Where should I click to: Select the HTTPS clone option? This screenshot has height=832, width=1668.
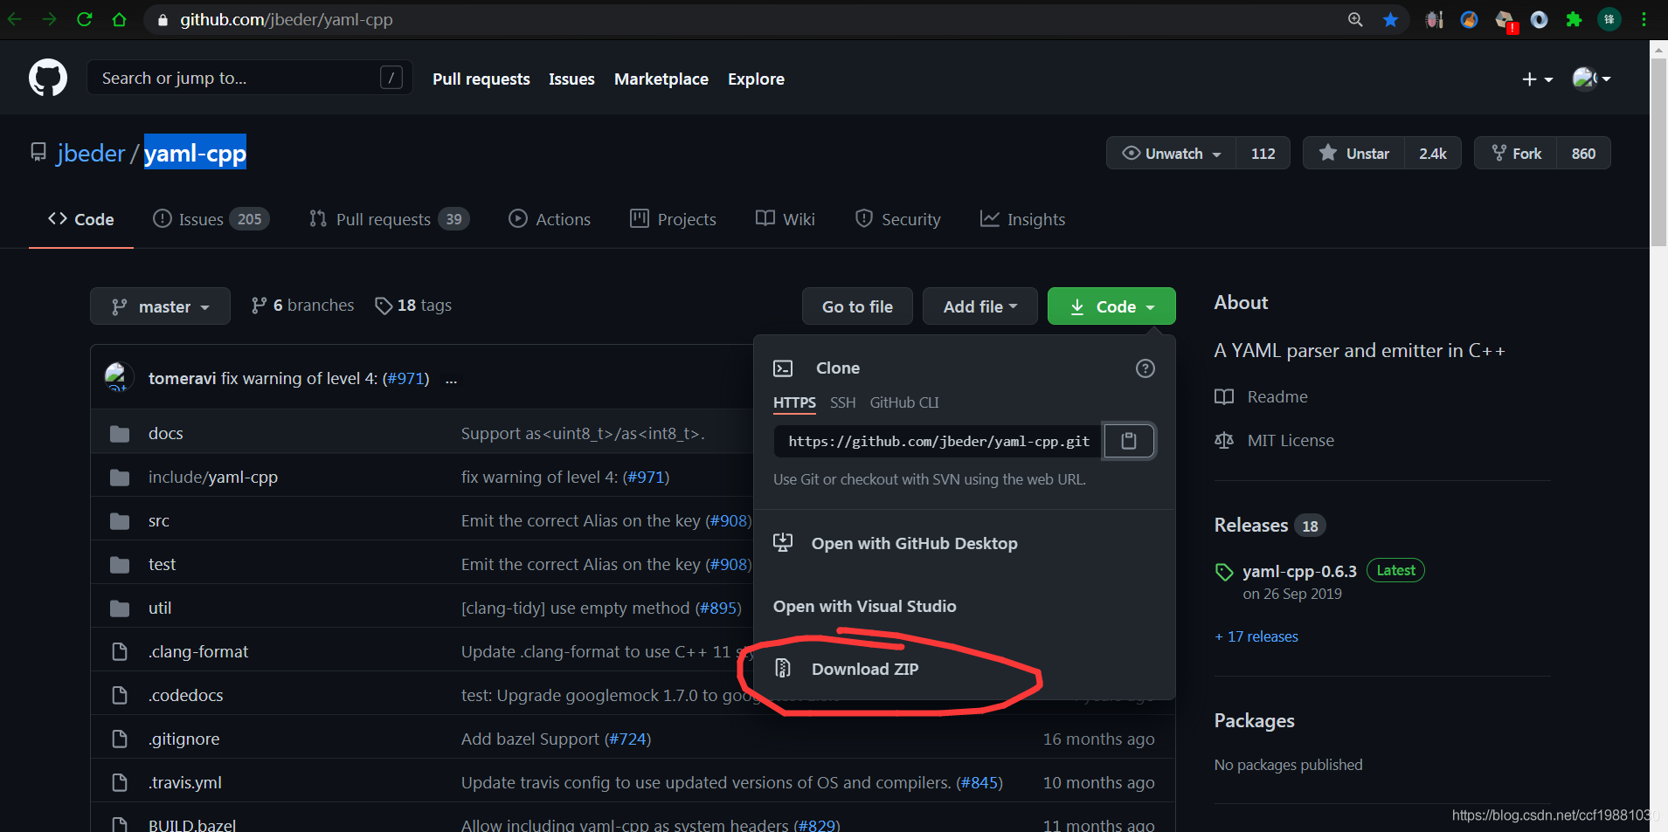[794, 402]
